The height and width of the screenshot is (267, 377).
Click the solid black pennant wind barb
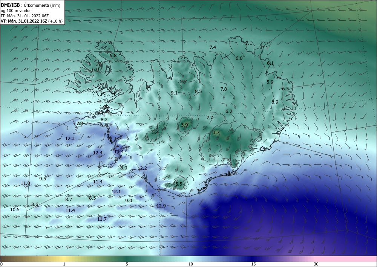49,227
